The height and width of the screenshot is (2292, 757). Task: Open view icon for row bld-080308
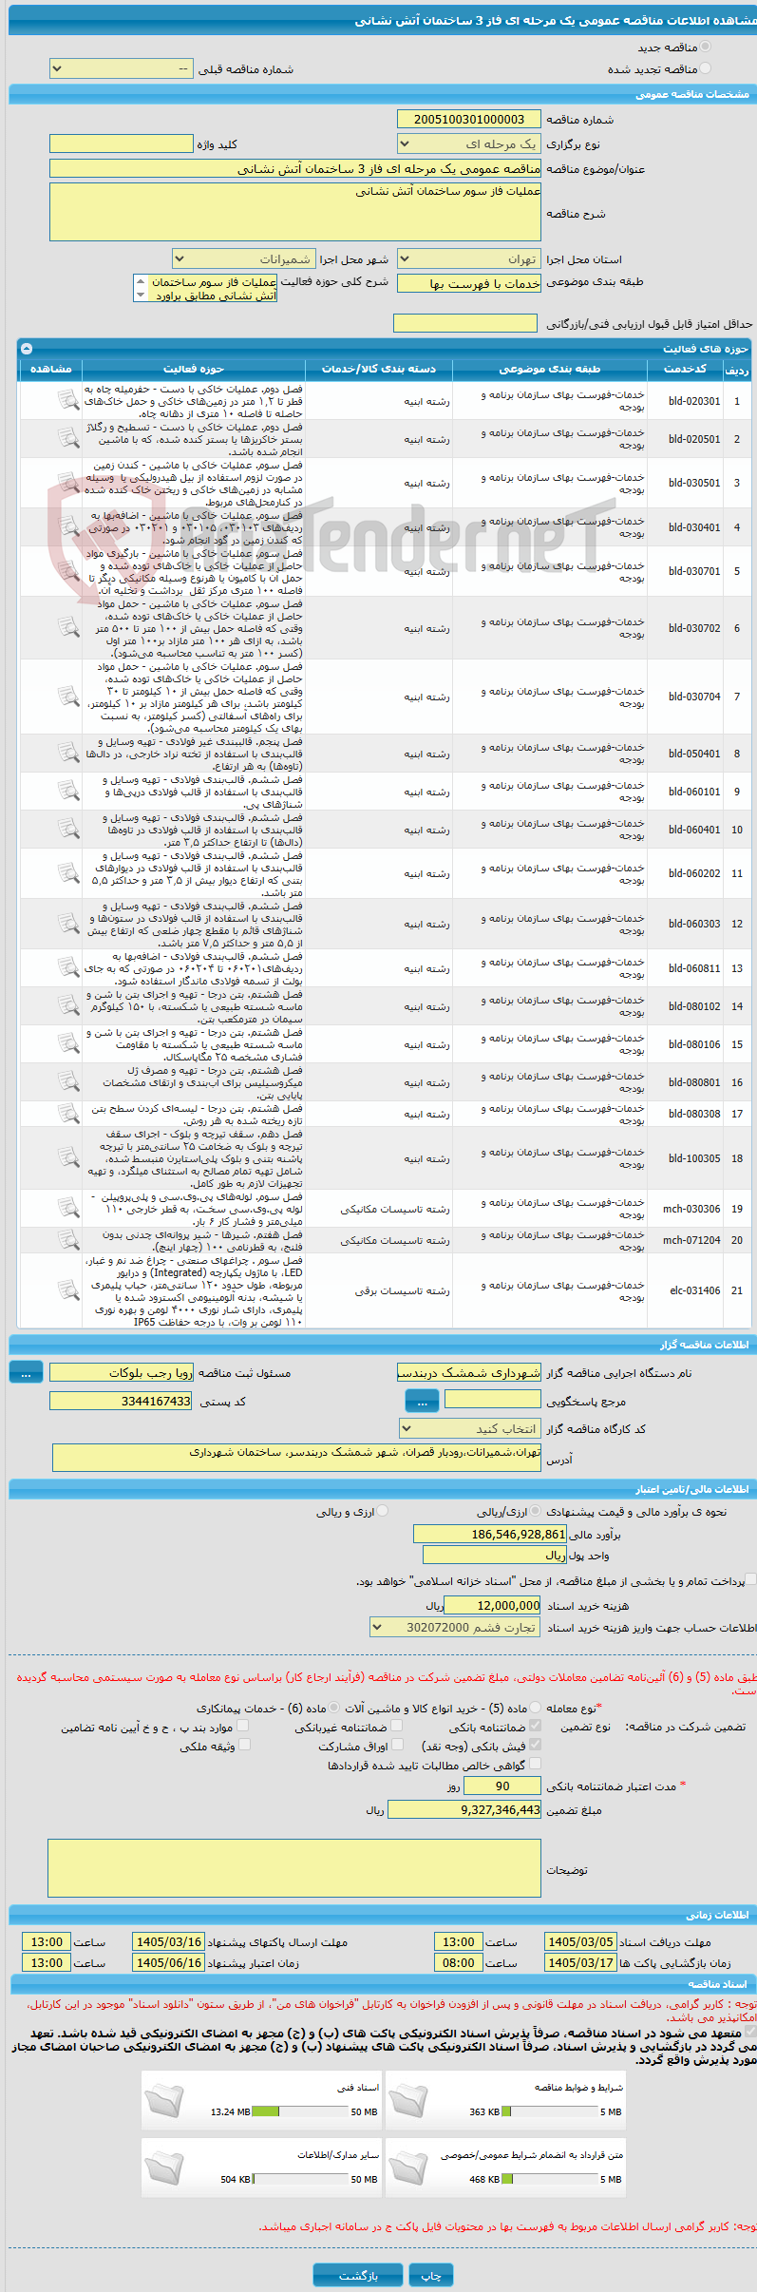(x=68, y=1114)
